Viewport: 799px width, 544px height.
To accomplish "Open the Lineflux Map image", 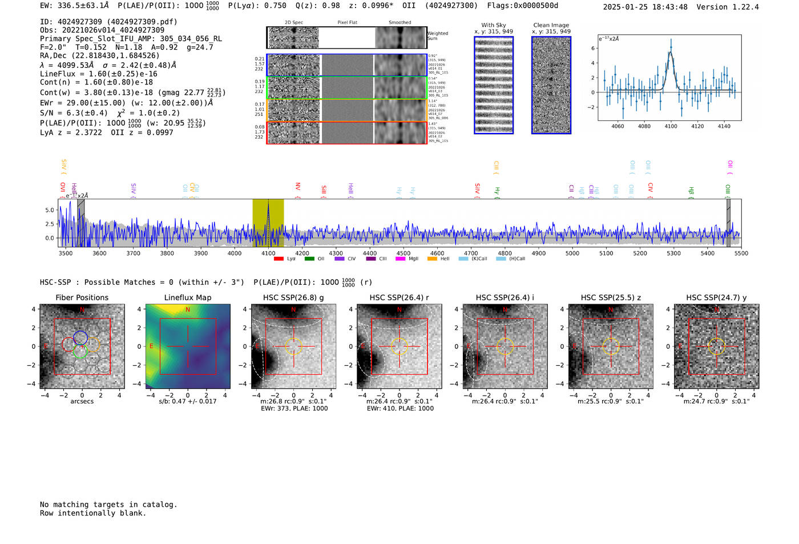I will [188, 346].
